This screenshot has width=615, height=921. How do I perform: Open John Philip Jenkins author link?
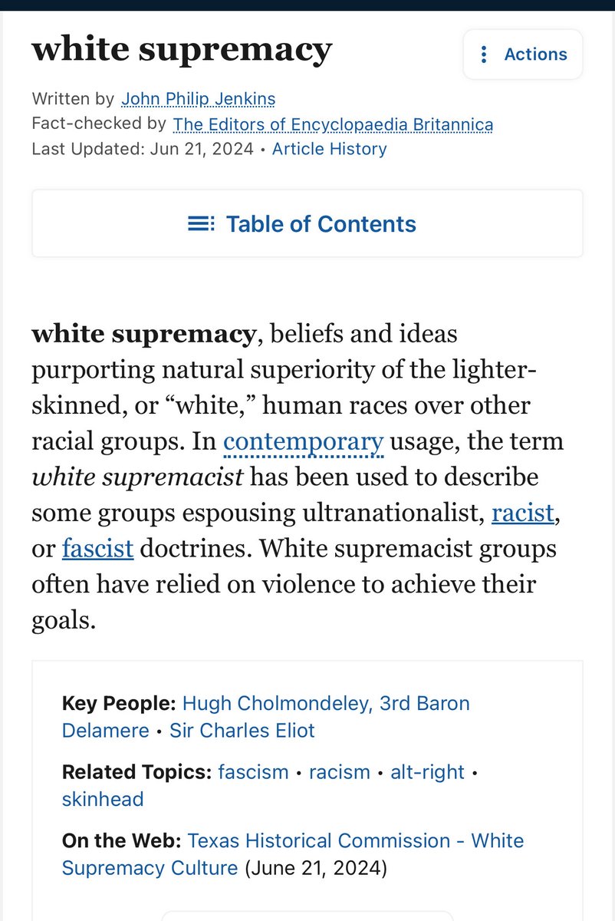click(198, 99)
